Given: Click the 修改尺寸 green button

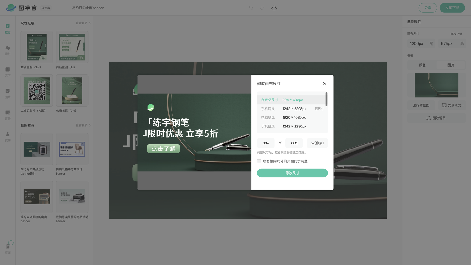Looking at the screenshot, I should click(x=292, y=173).
